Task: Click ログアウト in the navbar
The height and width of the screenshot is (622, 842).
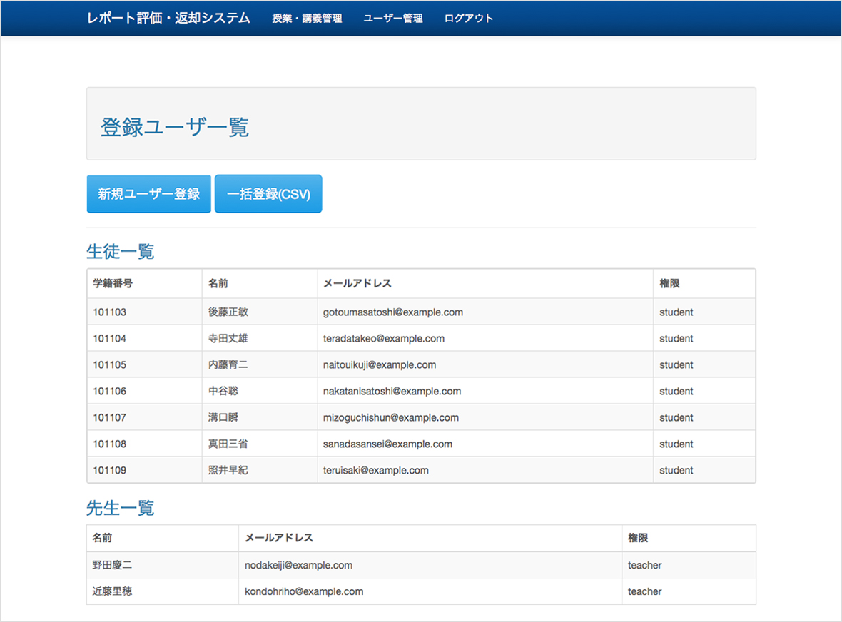Action: point(468,19)
